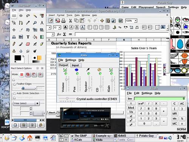Enable the Auto Shrink Selection checkbox
This screenshot has height=142, width=189.
[15, 94]
